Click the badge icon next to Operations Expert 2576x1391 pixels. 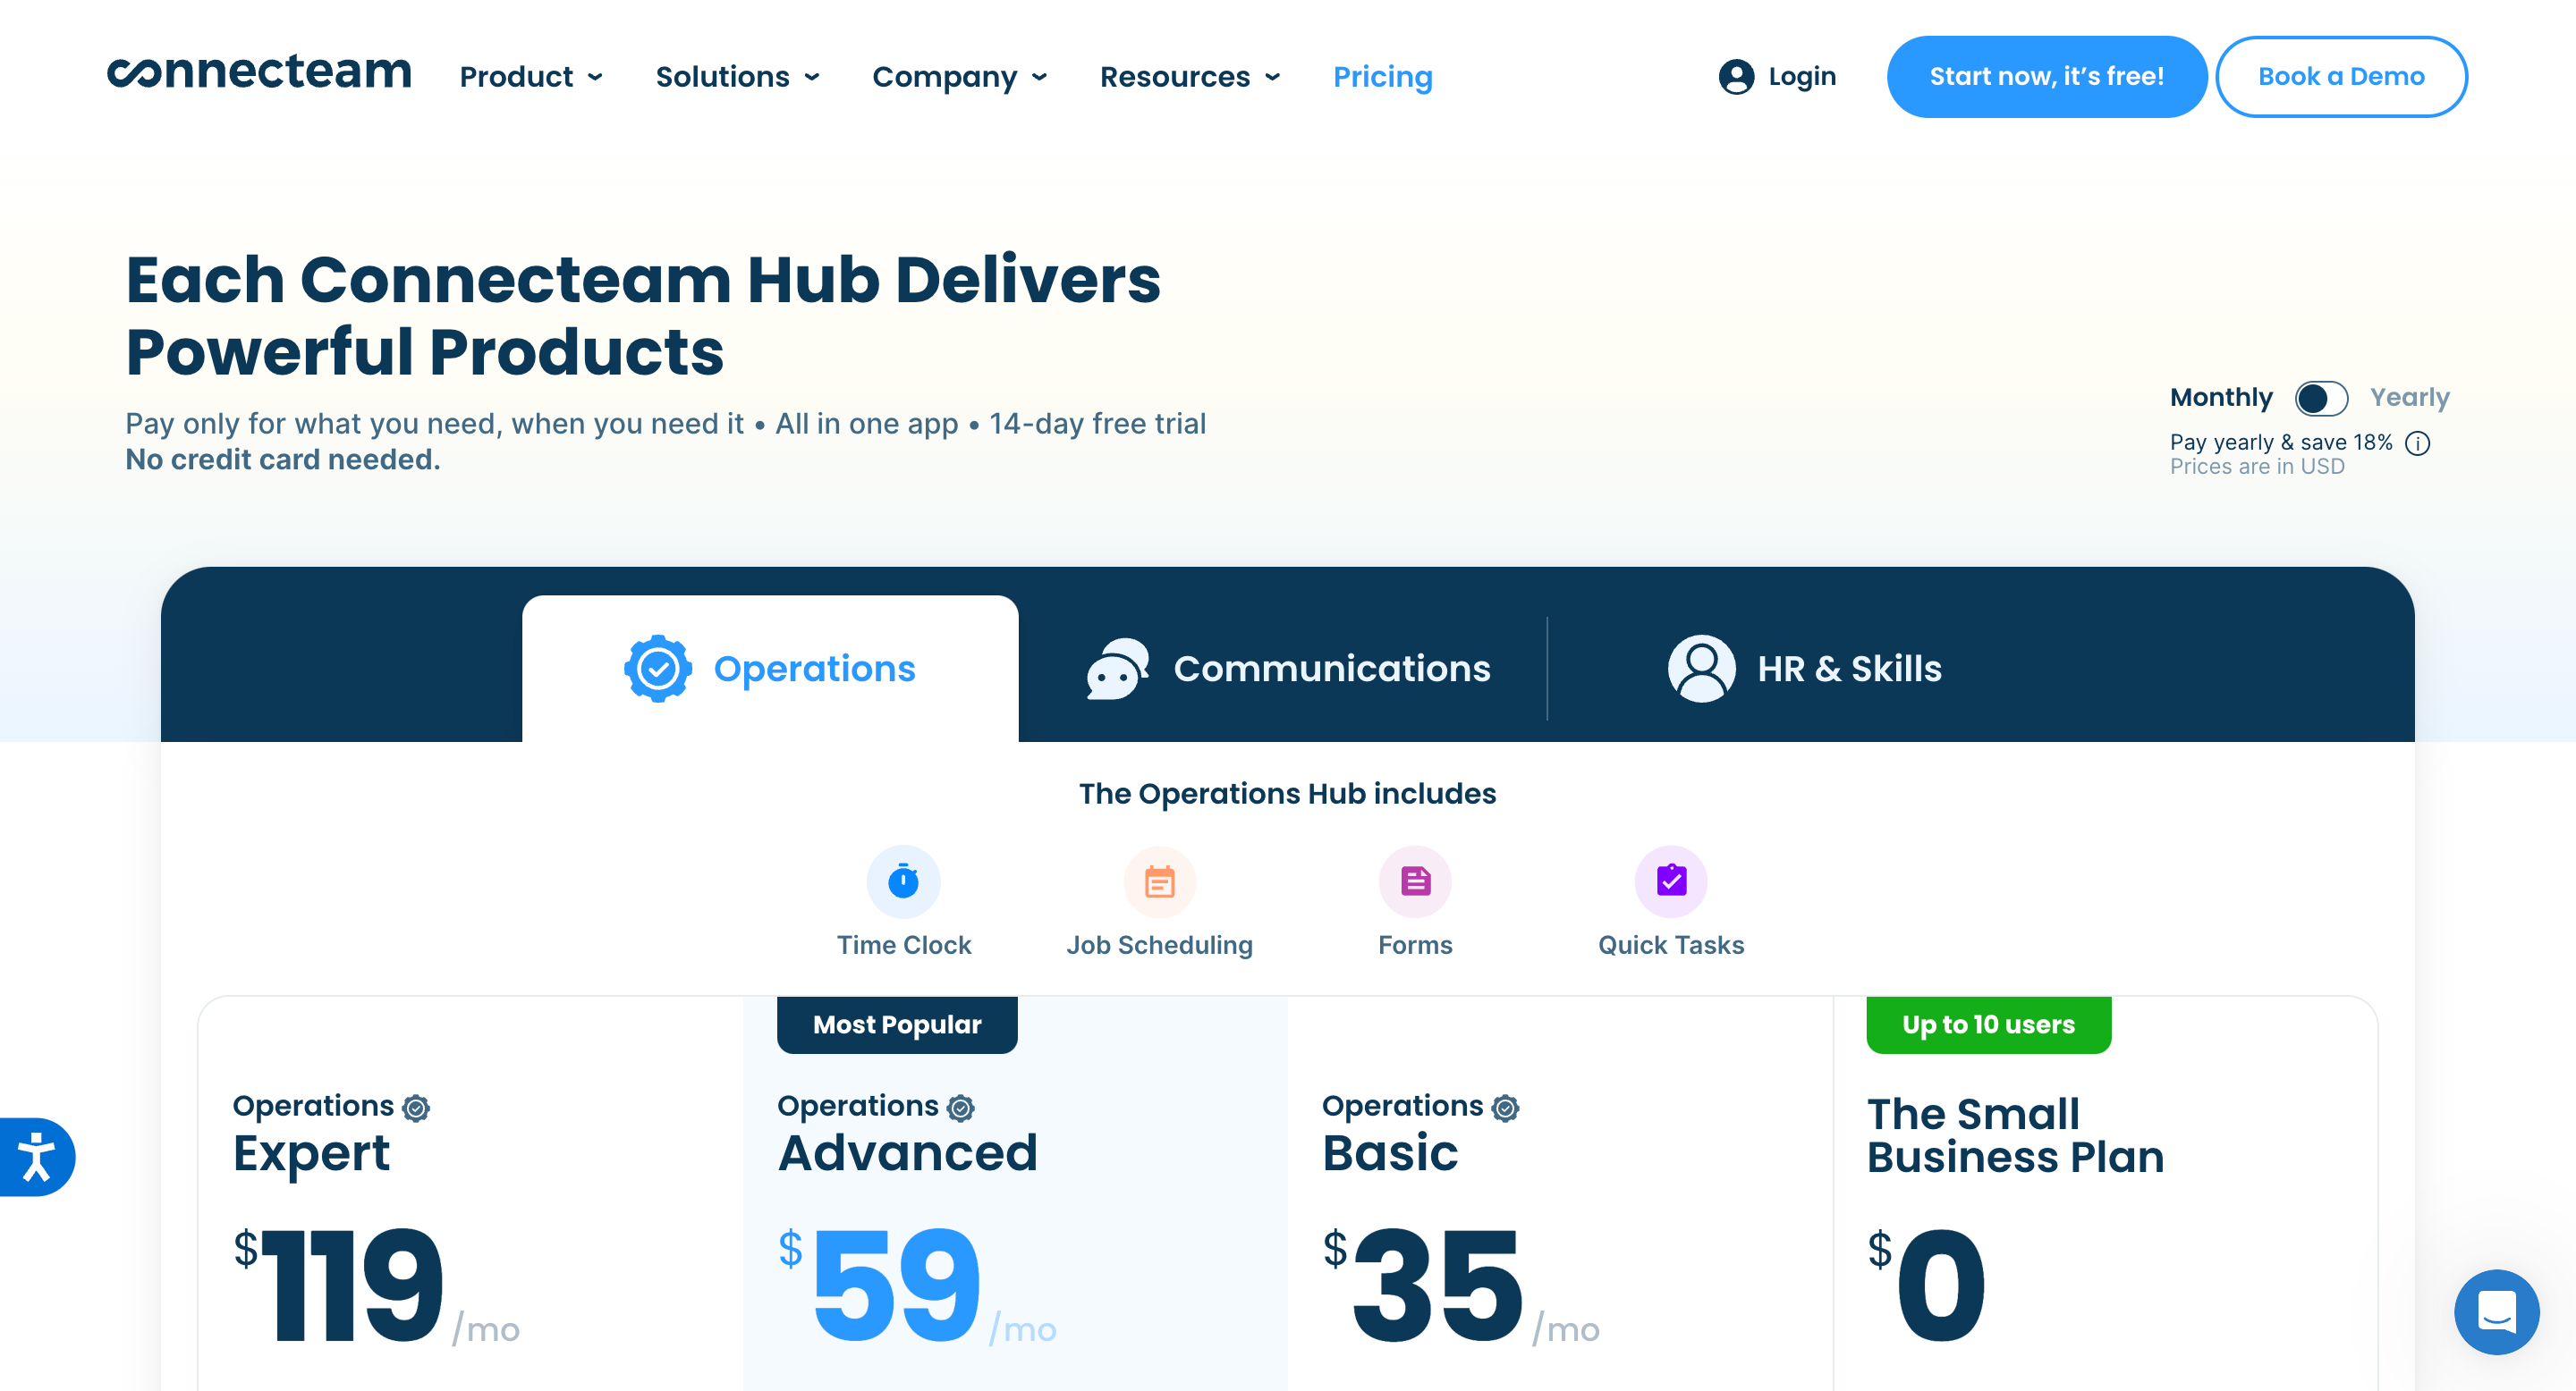tap(416, 1108)
